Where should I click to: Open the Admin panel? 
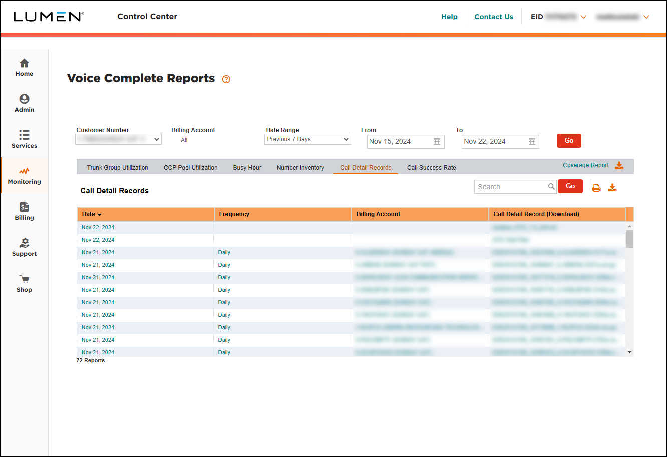(24, 103)
